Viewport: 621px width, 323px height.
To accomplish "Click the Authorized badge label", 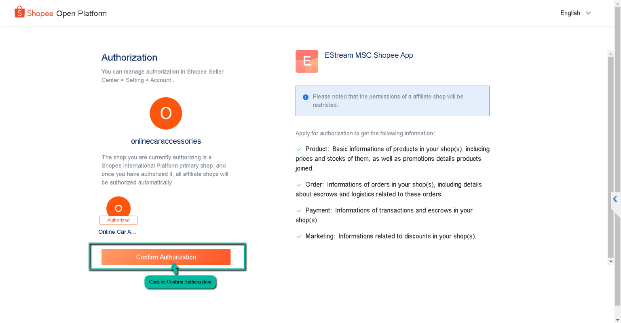I will click(118, 220).
